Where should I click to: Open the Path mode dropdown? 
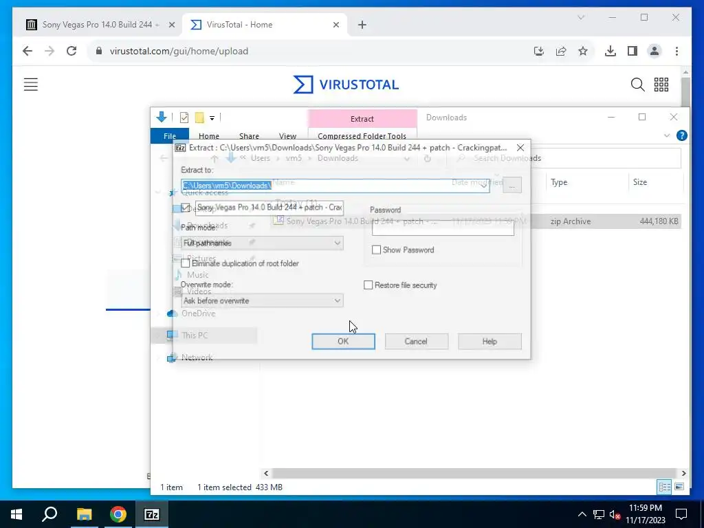pos(262,243)
